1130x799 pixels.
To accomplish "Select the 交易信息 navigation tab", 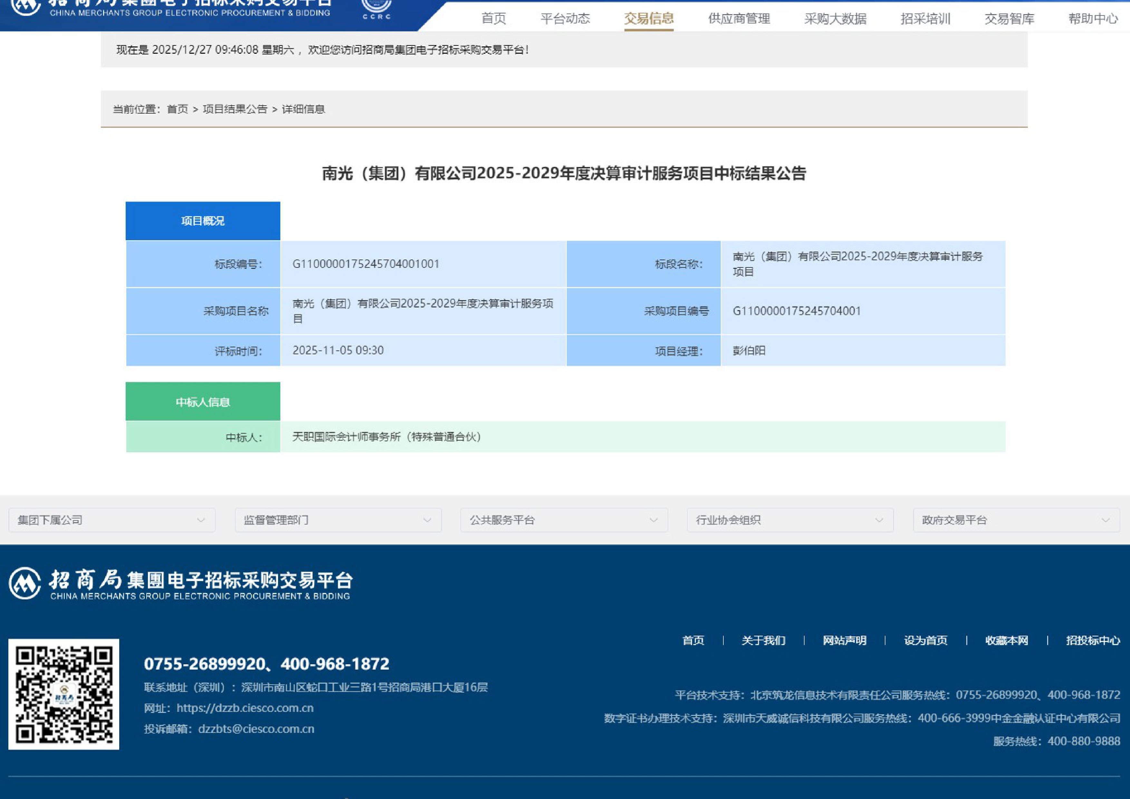I will pos(649,19).
